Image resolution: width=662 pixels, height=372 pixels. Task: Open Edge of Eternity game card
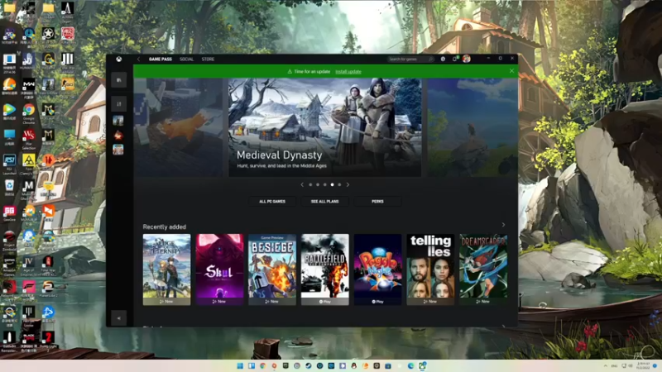click(167, 269)
